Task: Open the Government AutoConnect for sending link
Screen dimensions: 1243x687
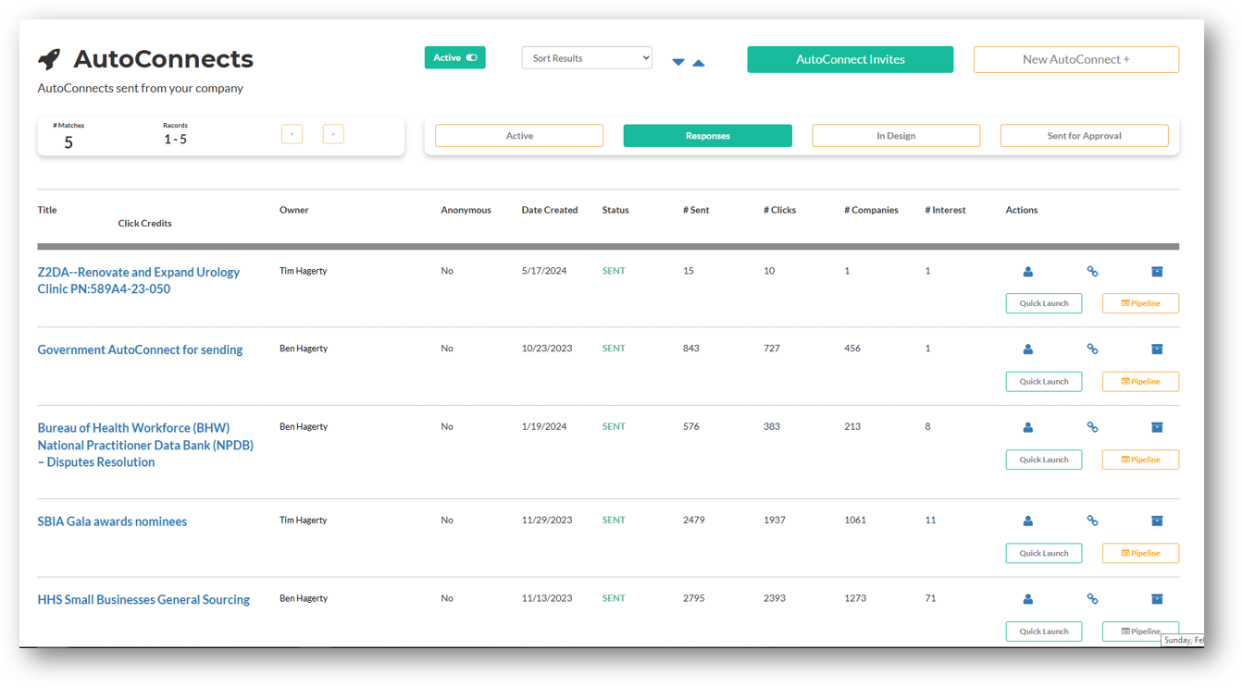Action: [x=140, y=350]
